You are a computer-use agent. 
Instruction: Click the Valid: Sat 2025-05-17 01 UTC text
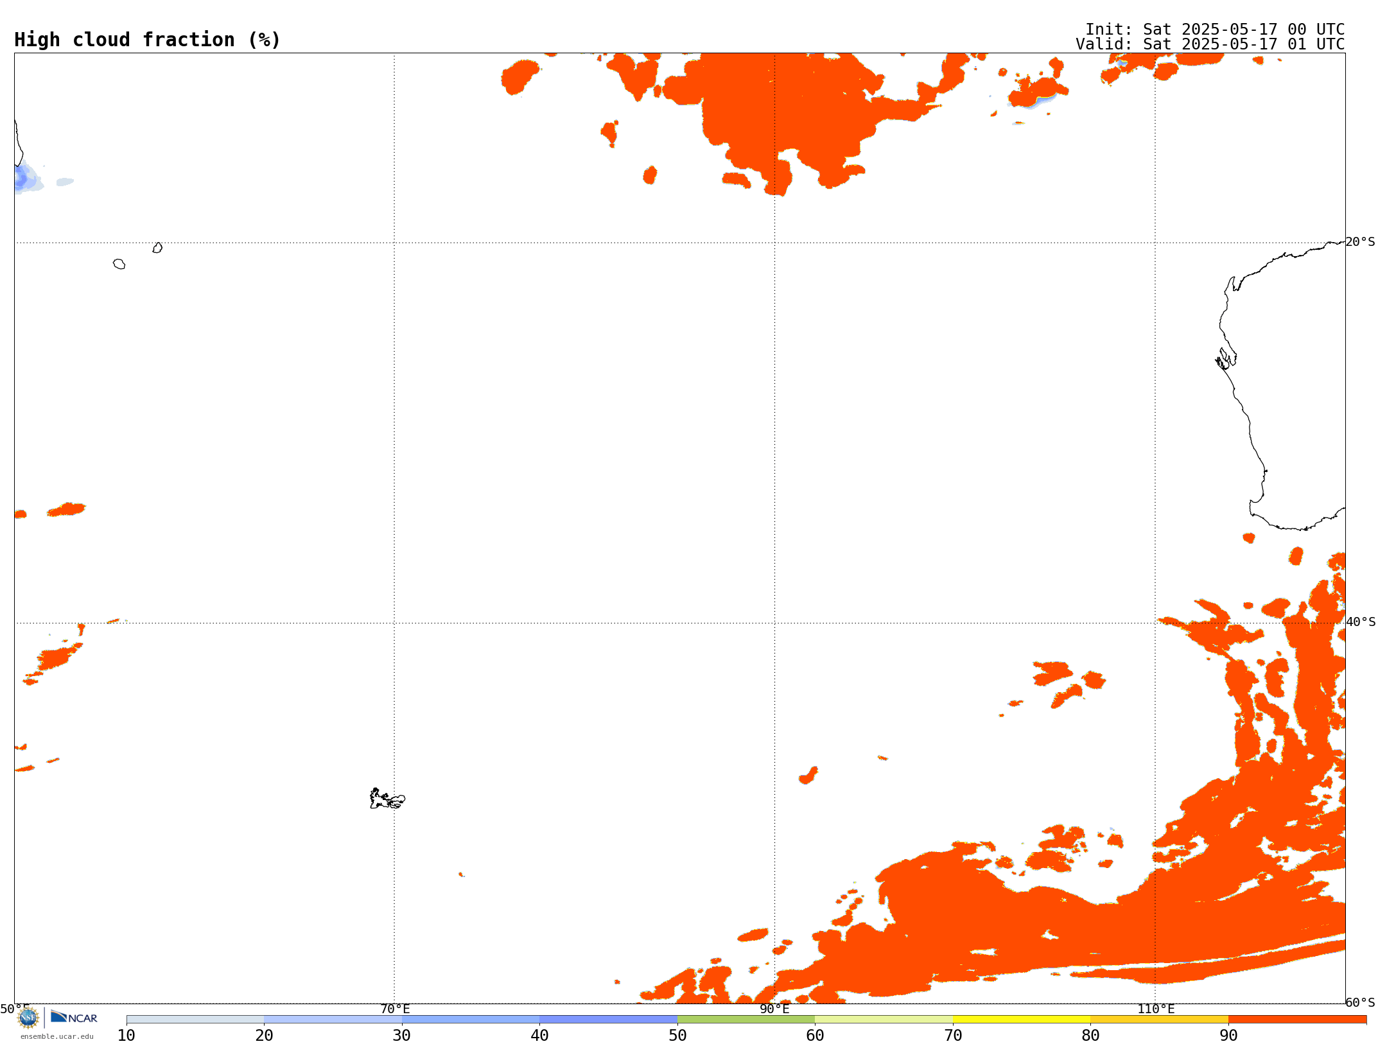(x=1210, y=44)
